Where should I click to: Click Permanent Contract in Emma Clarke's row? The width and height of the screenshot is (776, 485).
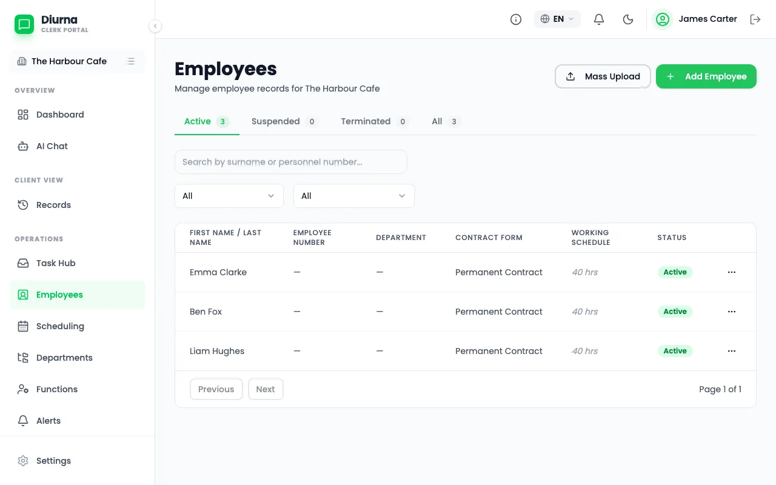499,272
